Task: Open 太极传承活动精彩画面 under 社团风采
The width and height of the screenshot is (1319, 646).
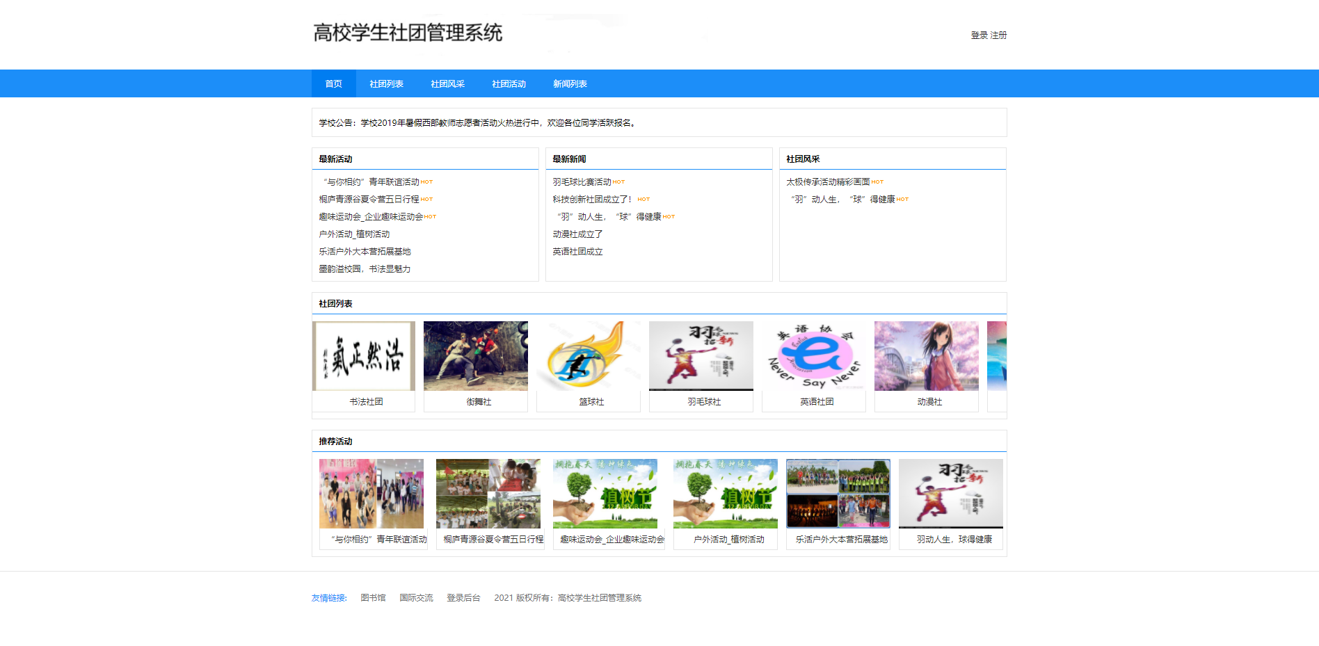Action: coord(829,181)
